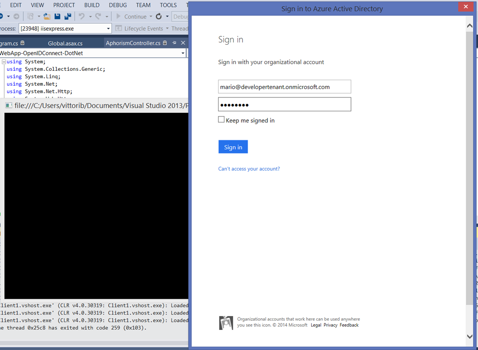Click the Continue debugging play icon
The image size is (478, 350).
click(118, 16)
